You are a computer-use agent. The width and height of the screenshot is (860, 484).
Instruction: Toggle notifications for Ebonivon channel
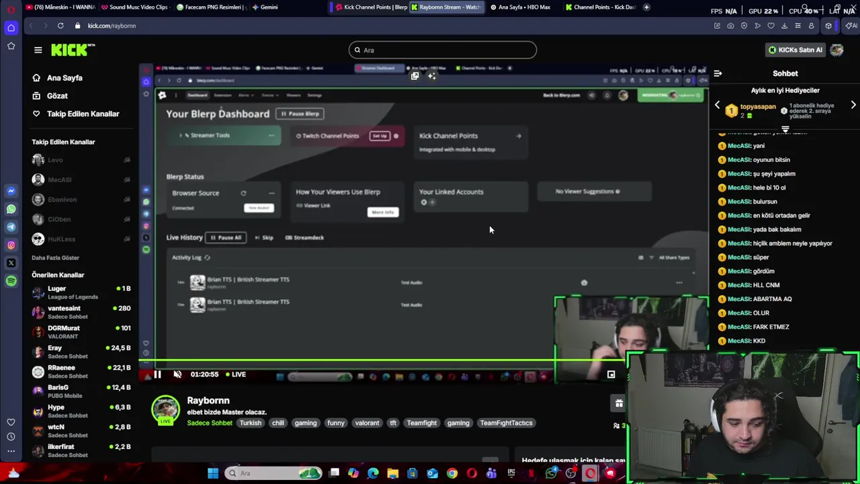pos(127,200)
